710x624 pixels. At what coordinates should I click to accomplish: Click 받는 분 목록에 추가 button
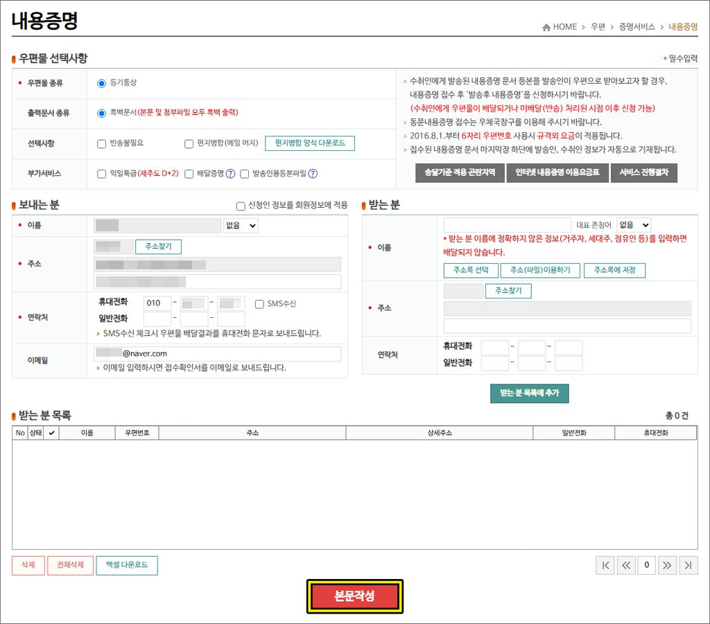[529, 393]
